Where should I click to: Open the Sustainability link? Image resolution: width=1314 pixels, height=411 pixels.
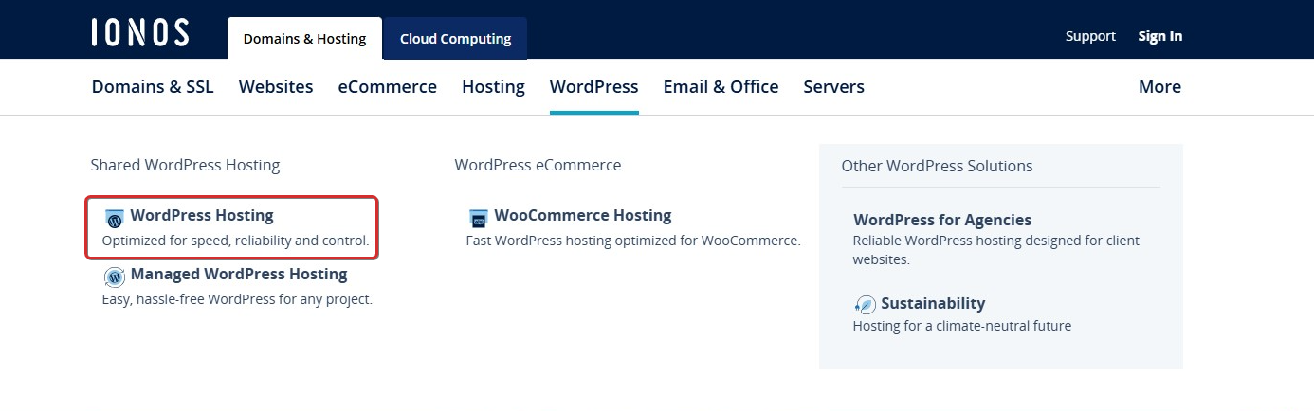[x=933, y=303]
